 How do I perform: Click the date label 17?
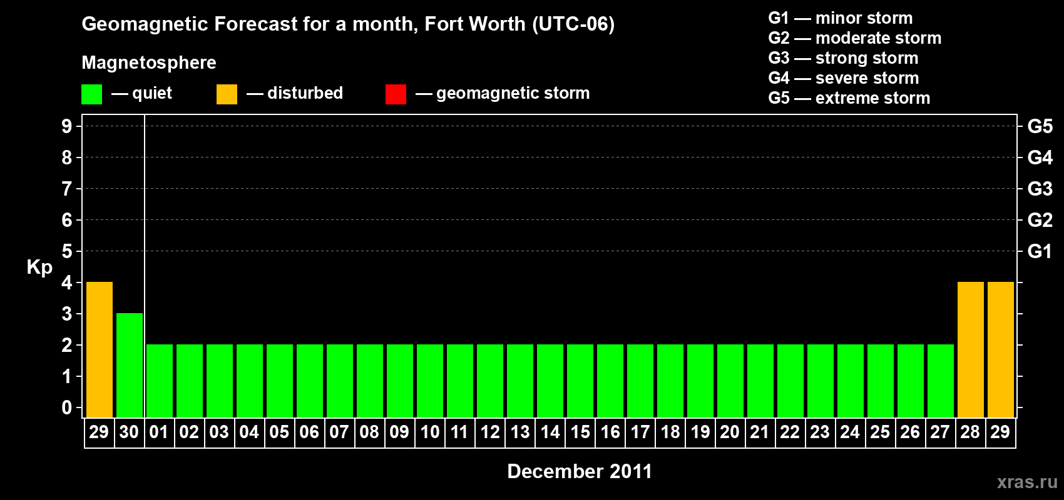click(640, 432)
